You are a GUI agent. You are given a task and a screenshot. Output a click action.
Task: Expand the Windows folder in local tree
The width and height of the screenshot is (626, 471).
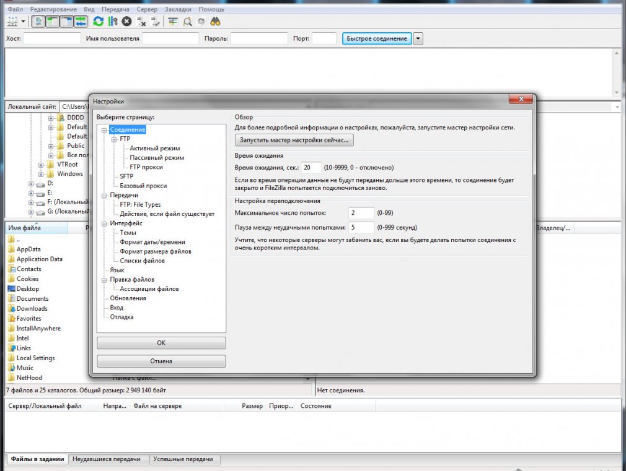click(41, 175)
